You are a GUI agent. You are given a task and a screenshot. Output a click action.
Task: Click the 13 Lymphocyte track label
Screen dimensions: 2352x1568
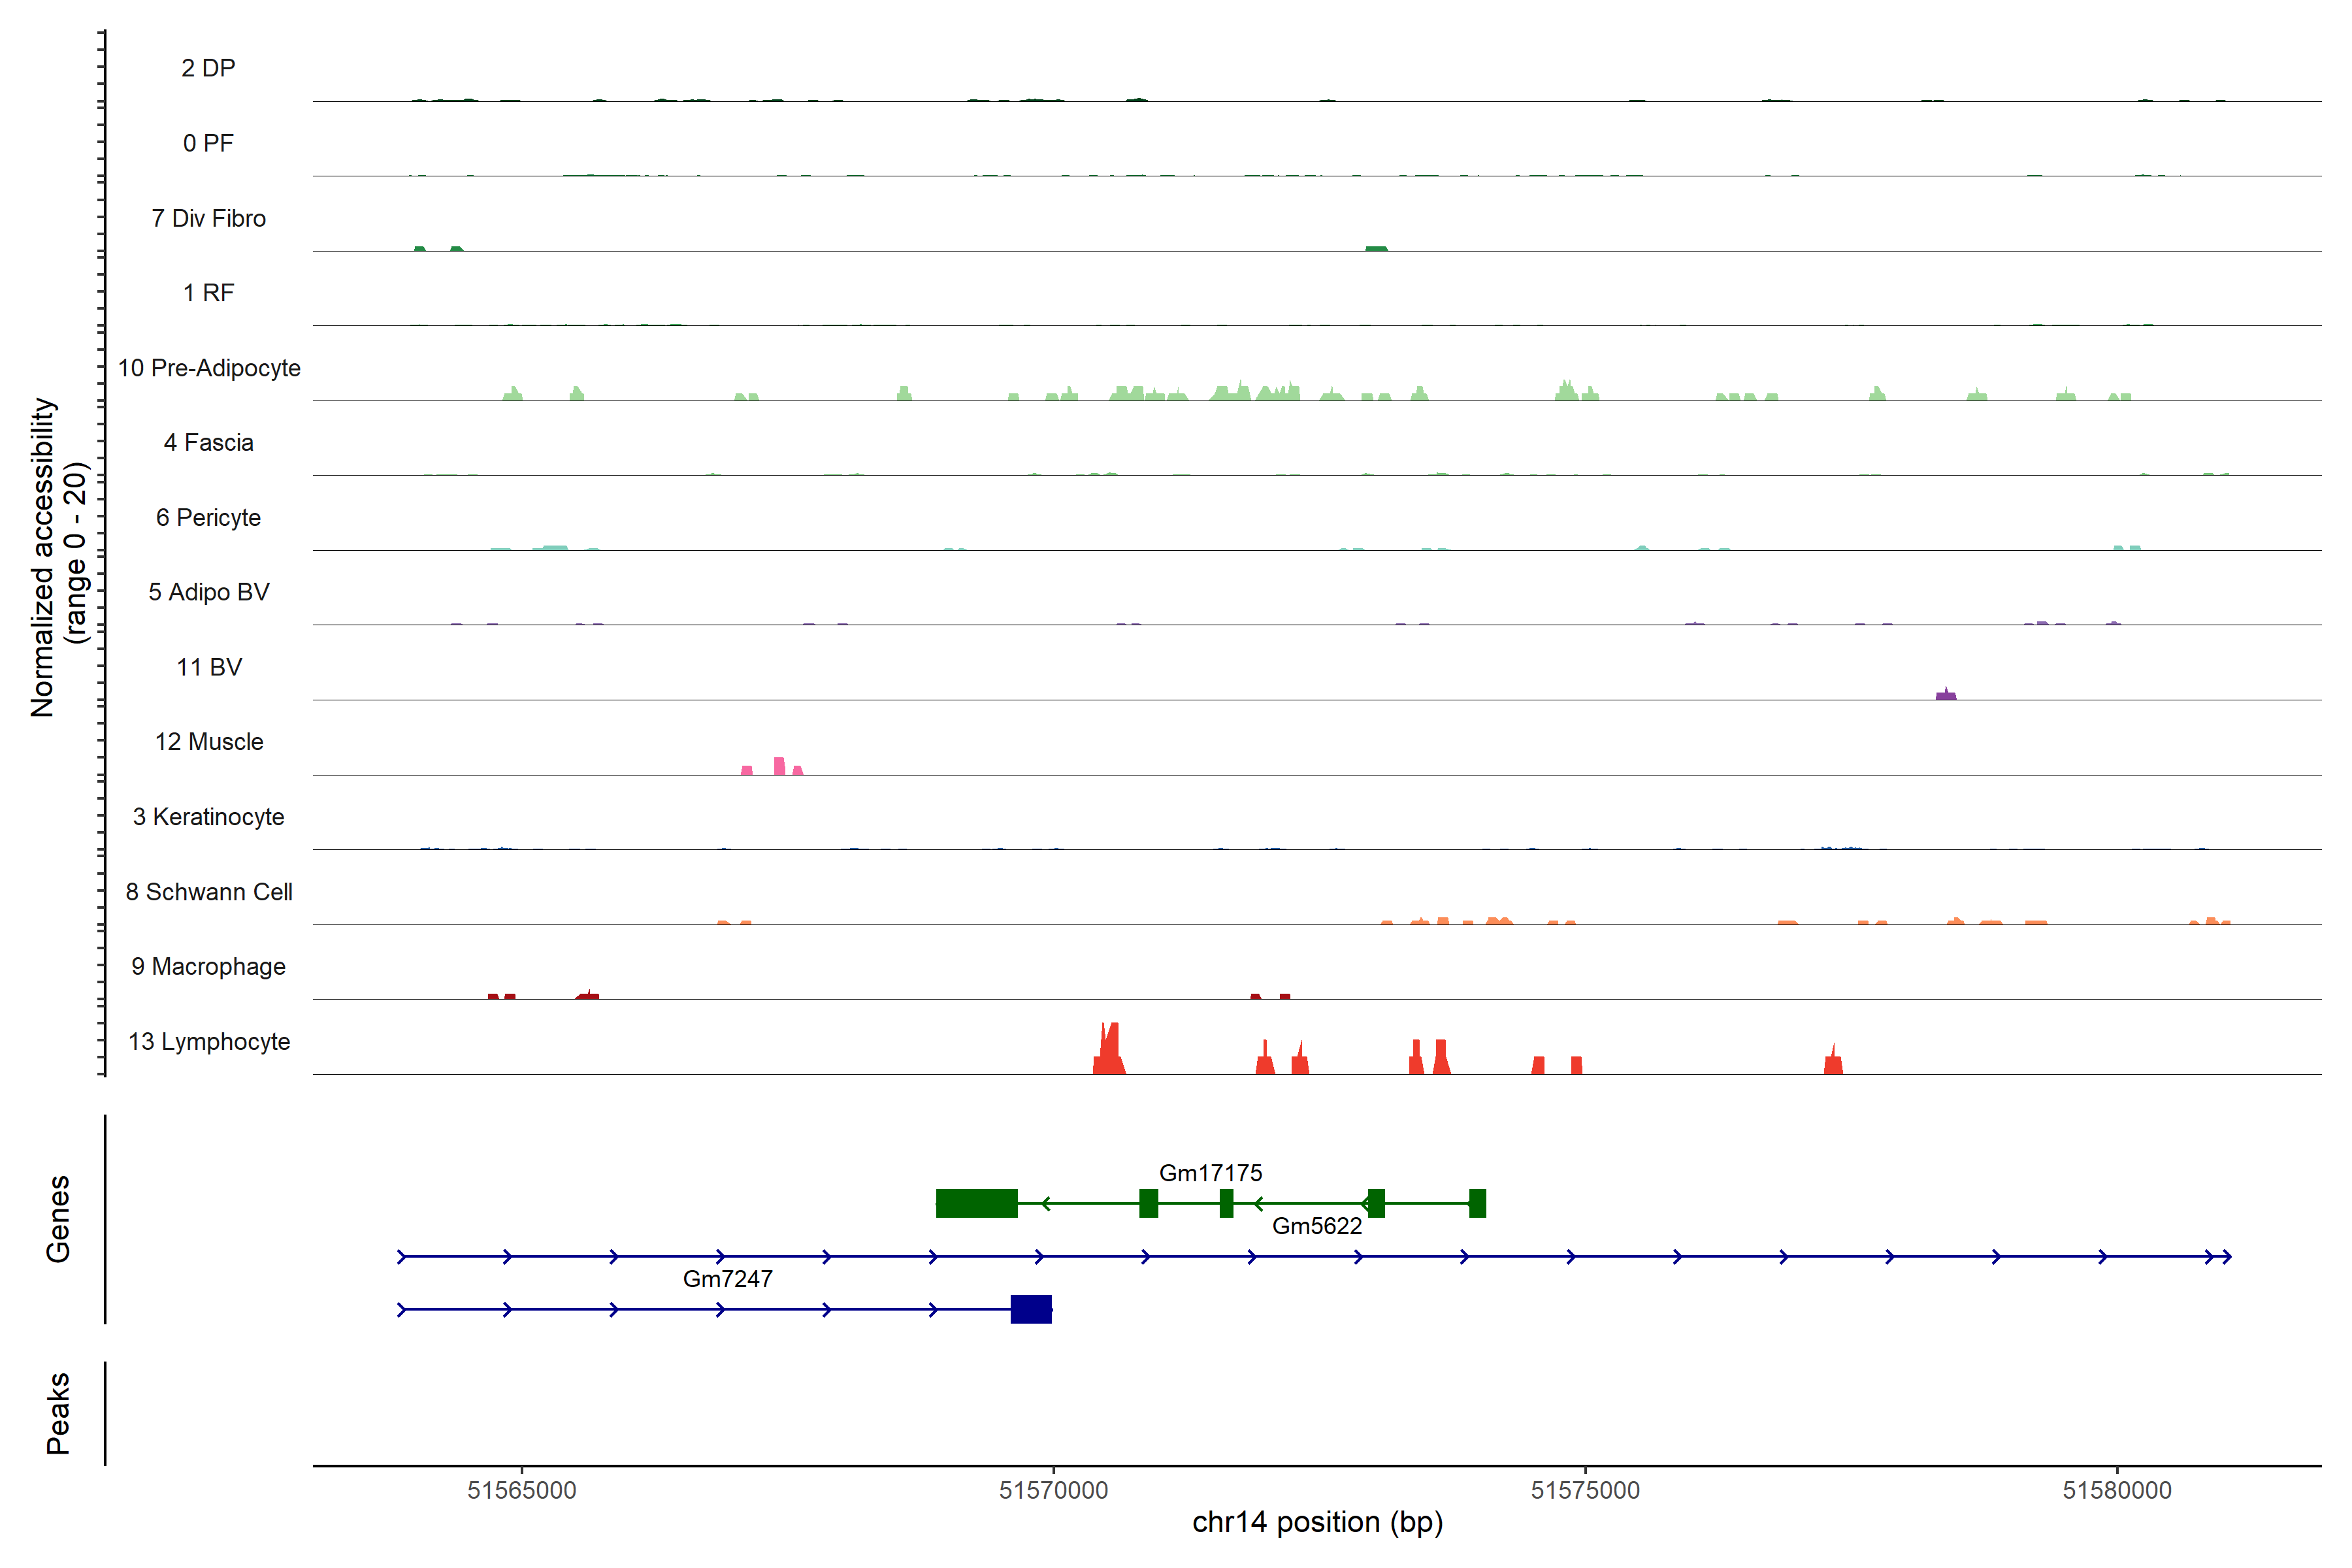tap(209, 1042)
